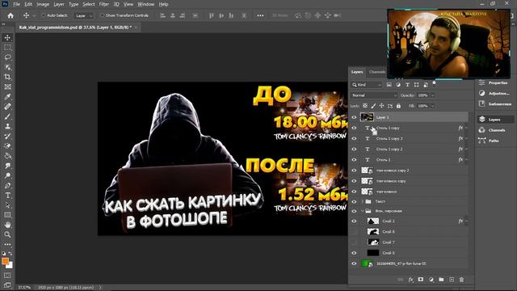Select the Pen tool
This screenshot has width=517, height=291.
click(7, 185)
